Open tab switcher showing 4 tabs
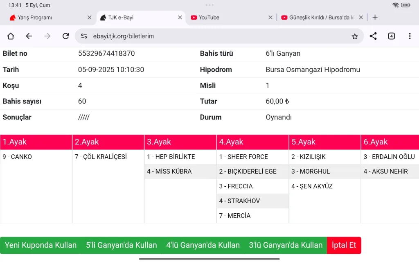Viewport: 419px width, 262px height. click(392, 36)
